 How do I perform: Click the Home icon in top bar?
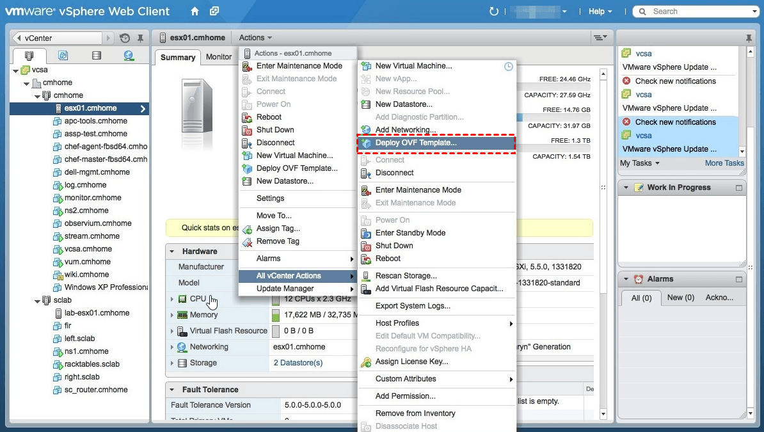[x=195, y=12]
